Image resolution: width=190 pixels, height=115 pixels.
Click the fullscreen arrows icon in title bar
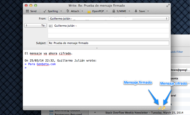click(x=168, y=6)
